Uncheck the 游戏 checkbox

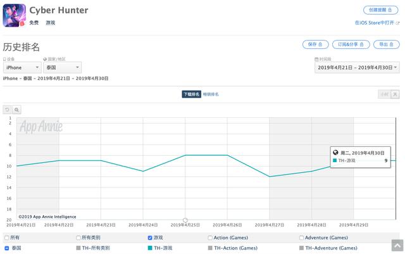(149, 238)
